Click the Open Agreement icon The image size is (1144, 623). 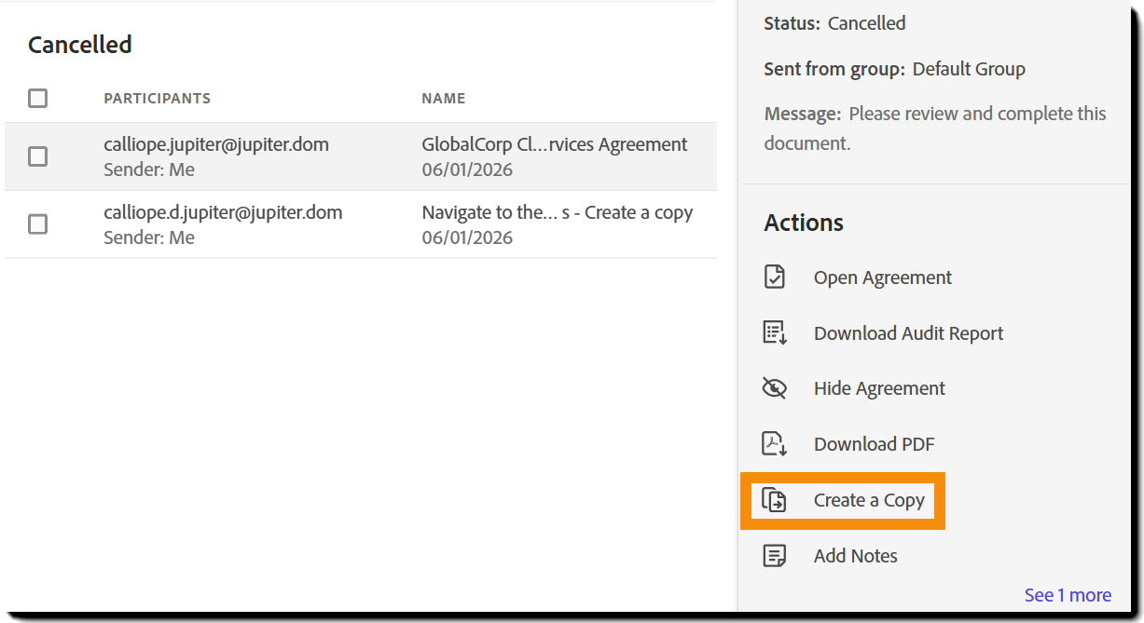tap(775, 277)
